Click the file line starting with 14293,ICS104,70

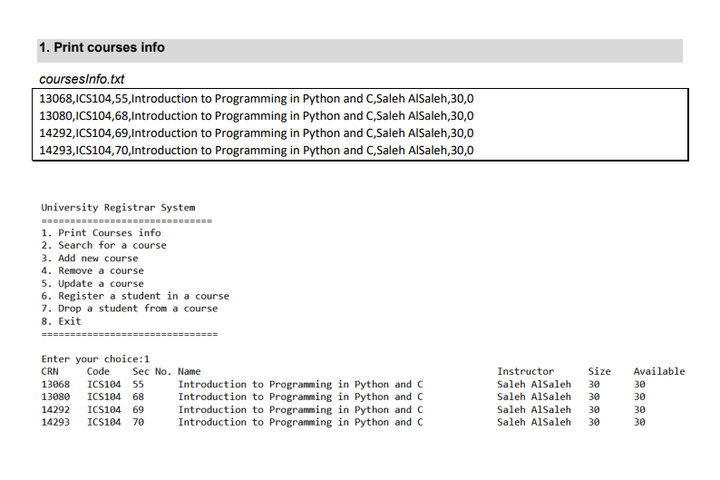(x=257, y=151)
